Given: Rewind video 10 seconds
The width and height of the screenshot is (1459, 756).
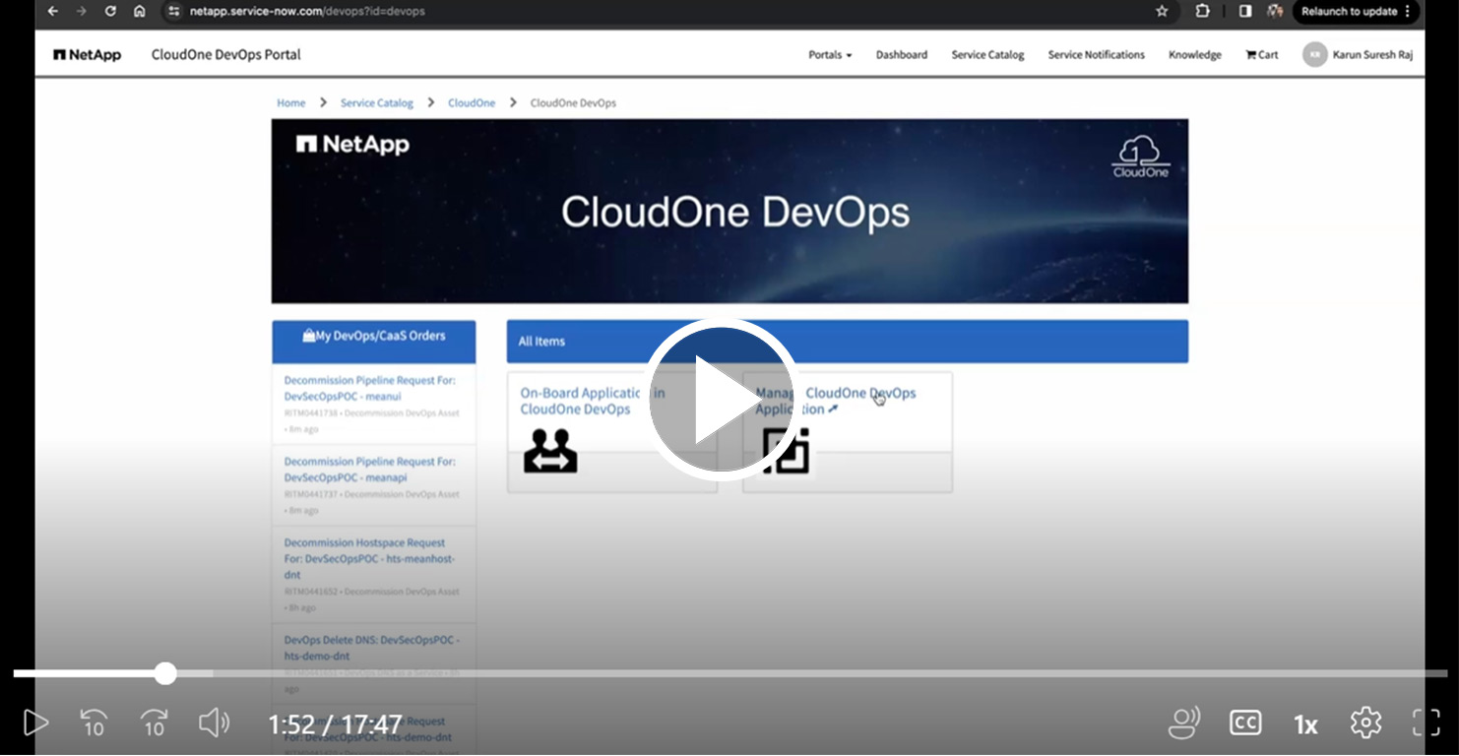Looking at the screenshot, I should point(94,724).
